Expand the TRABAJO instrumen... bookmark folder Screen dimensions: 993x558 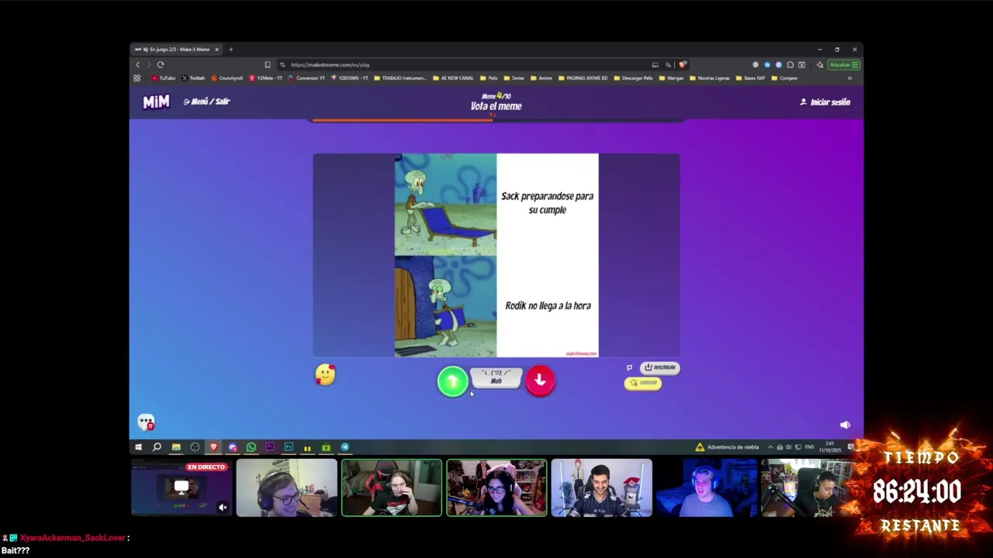coord(400,78)
